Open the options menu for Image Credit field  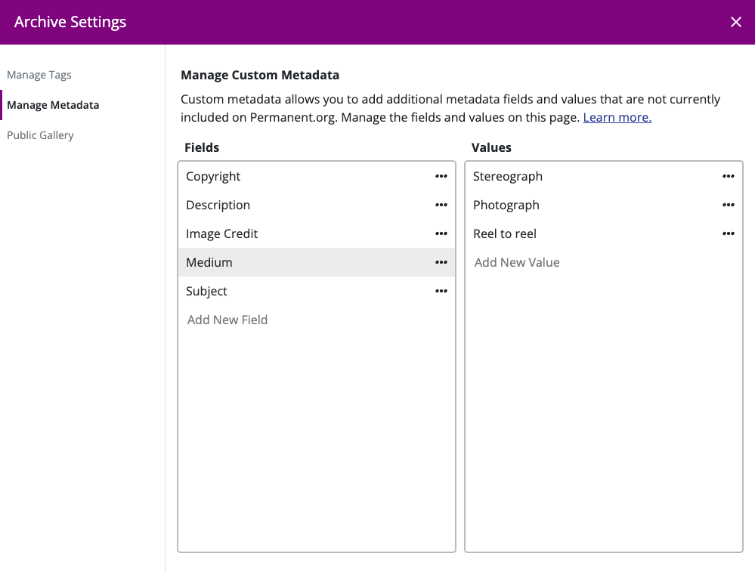pos(441,233)
